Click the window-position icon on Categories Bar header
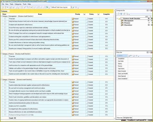 click(148, 10)
